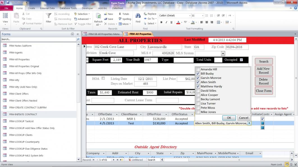This screenshot has height=167, width=298.
Task: Check the David Stiles checkbox
Action: [198, 91]
